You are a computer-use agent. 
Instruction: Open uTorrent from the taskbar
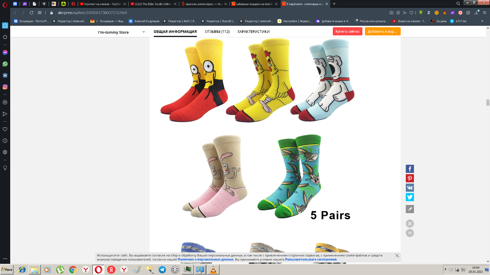[x=60, y=270]
